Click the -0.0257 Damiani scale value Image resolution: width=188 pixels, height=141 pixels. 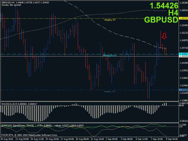[183, 135]
